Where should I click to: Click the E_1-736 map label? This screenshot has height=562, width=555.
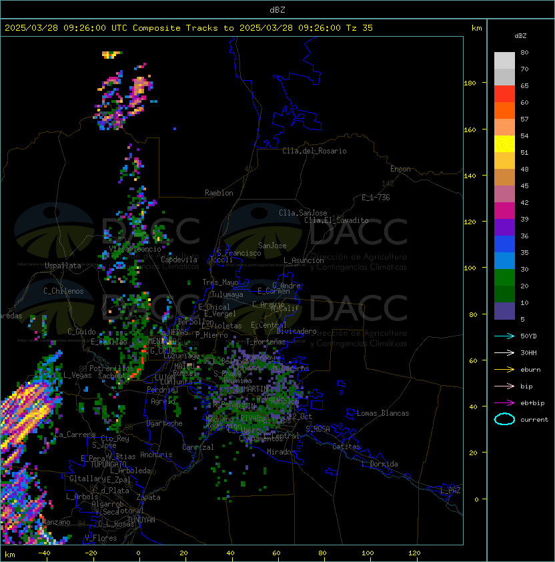[x=376, y=198]
